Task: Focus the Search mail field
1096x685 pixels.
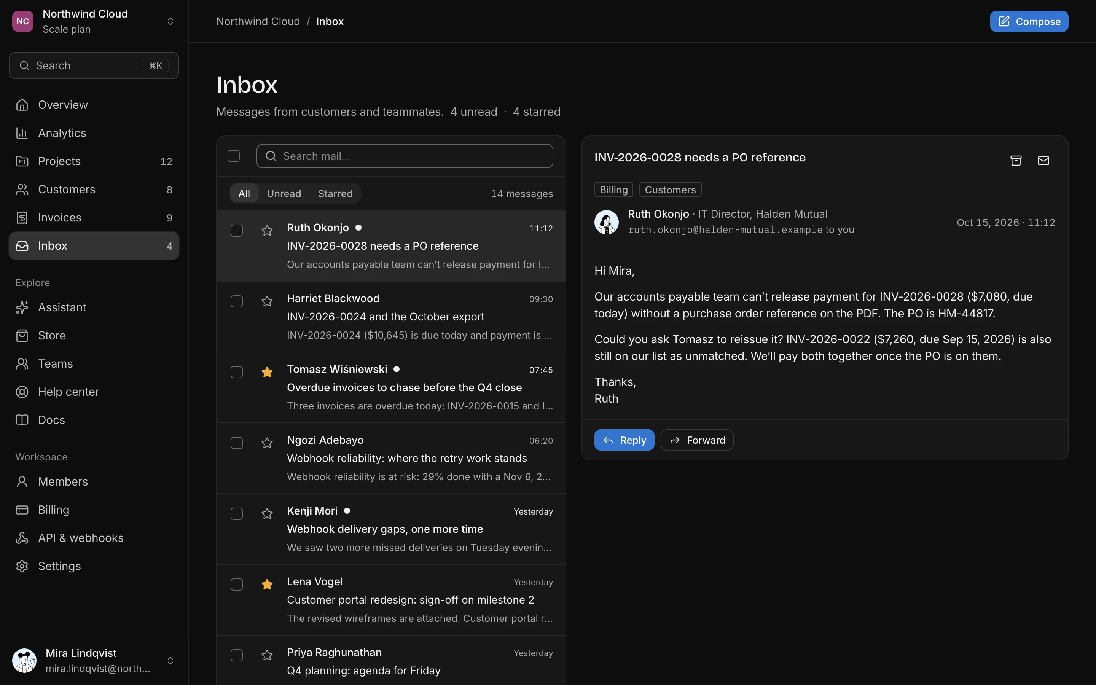Action: (405, 156)
